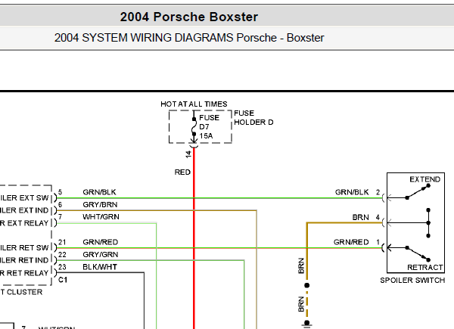Click the "BLK/WHT" wire label at pin 23

tap(100, 267)
